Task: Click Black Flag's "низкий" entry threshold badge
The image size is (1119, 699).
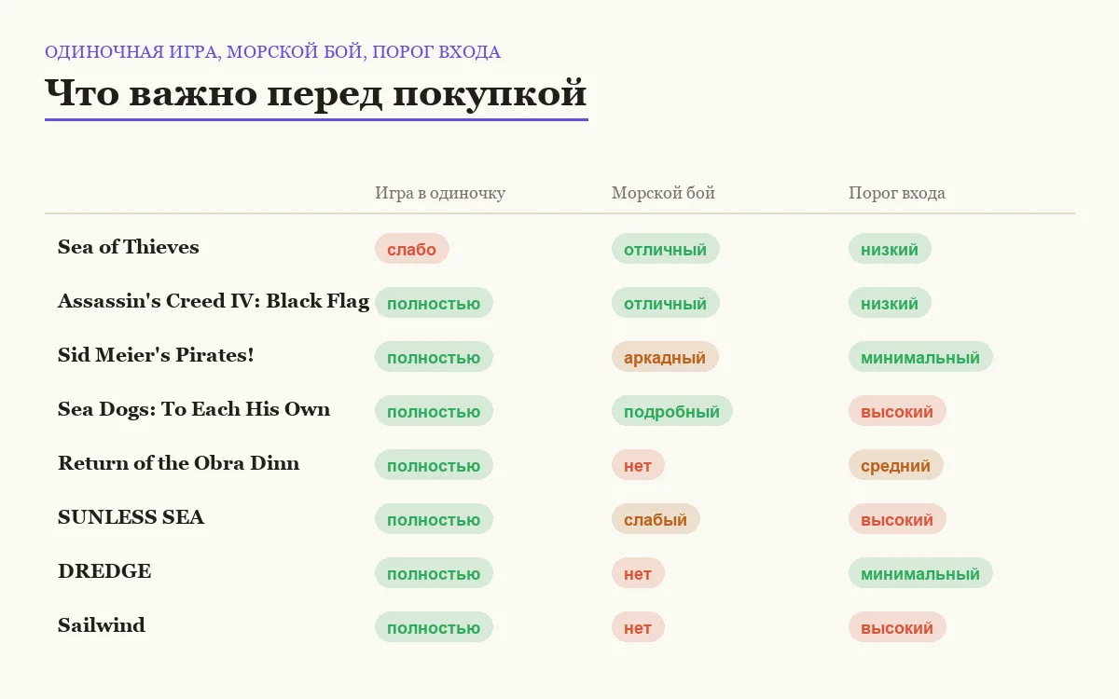Action: [890, 303]
